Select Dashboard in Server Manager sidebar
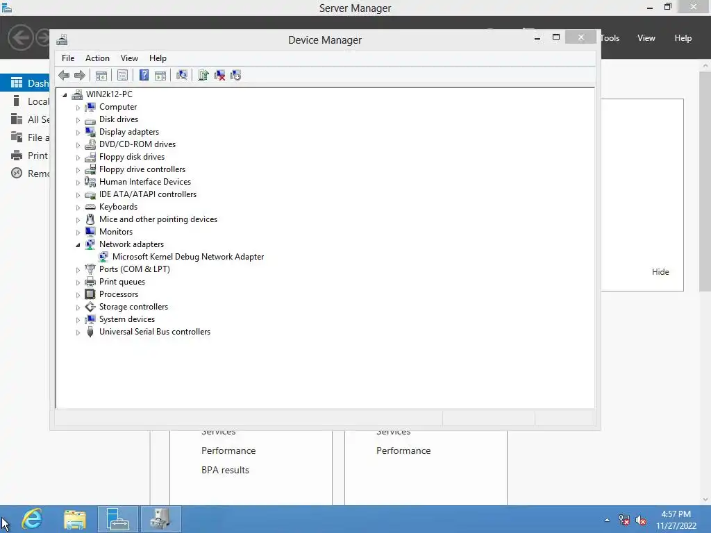The height and width of the screenshot is (533, 711). coord(25,83)
